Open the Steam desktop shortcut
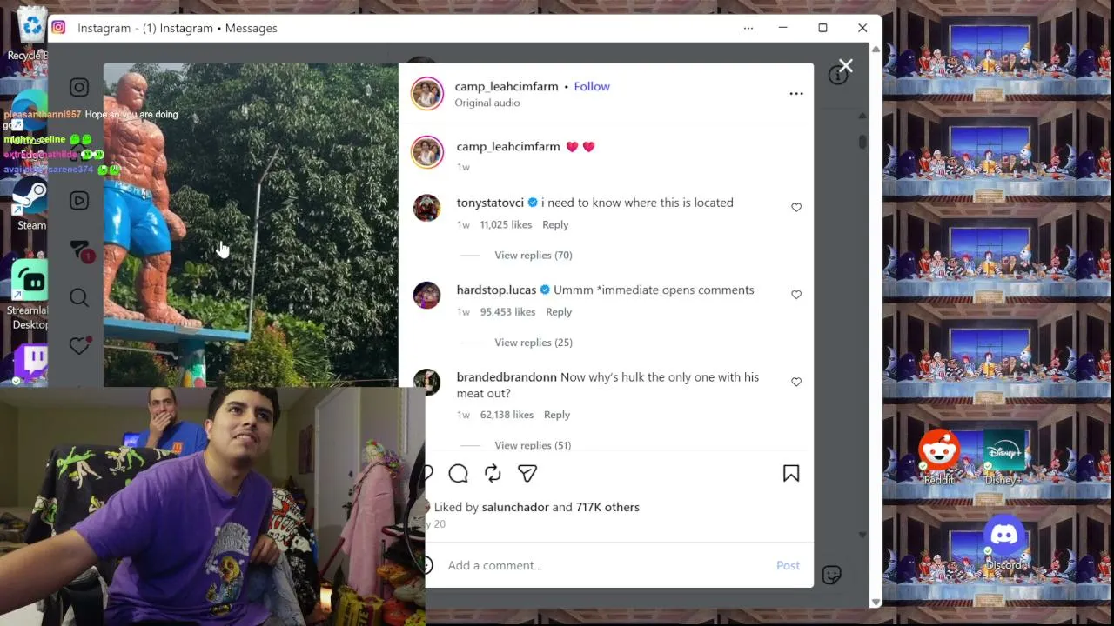Screen dimensions: 1114x626 pyautogui.click(x=30, y=204)
